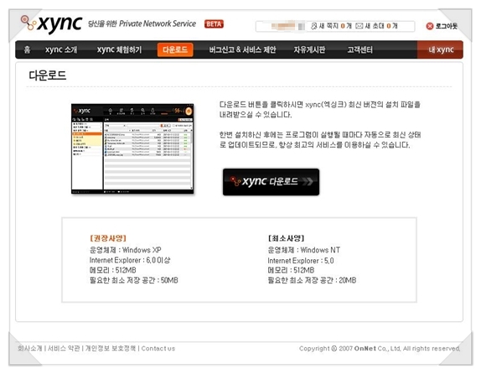Click the red logout icon

coord(430,26)
